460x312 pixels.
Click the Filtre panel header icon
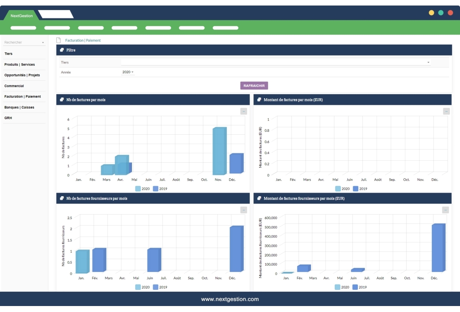[62, 50]
